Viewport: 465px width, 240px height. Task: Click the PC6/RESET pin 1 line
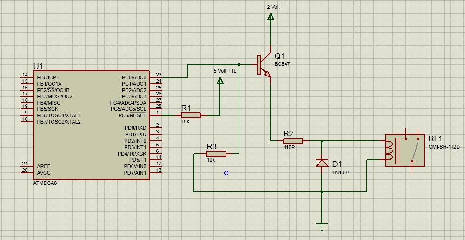coord(156,115)
